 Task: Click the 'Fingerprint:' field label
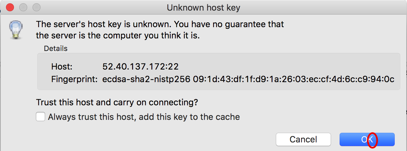[74, 79]
